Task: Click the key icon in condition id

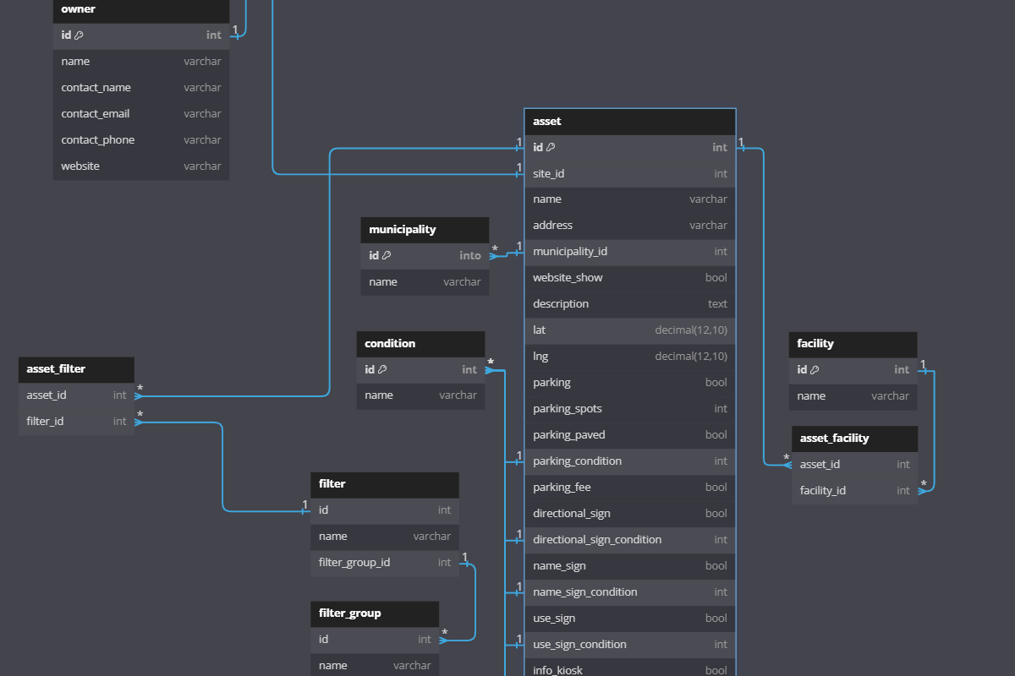Action: [382, 370]
